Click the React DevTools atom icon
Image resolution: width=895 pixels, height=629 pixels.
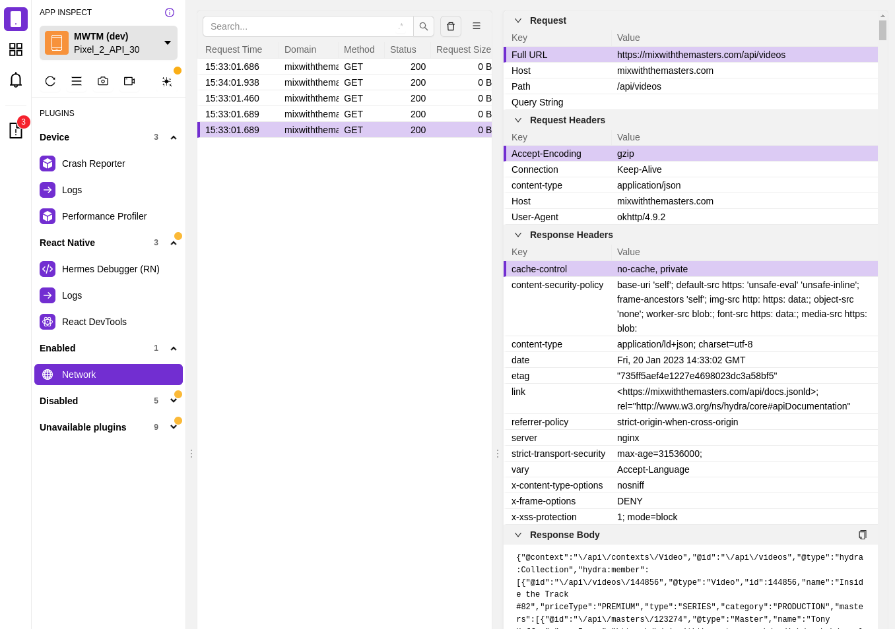(48, 322)
